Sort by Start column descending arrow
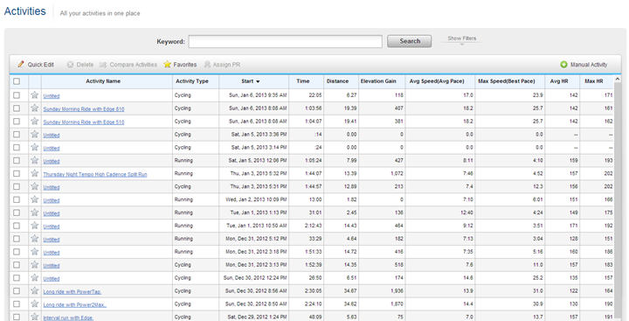This screenshot has width=629, height=321. (258, 81)
